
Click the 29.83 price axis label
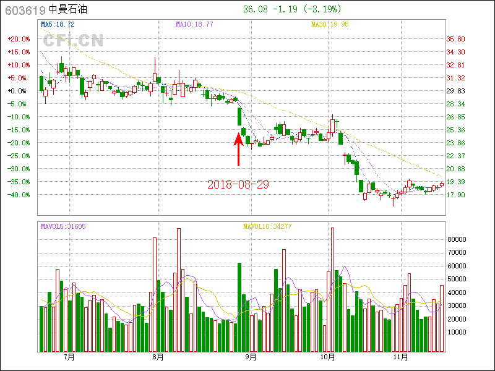pos(456,91)
